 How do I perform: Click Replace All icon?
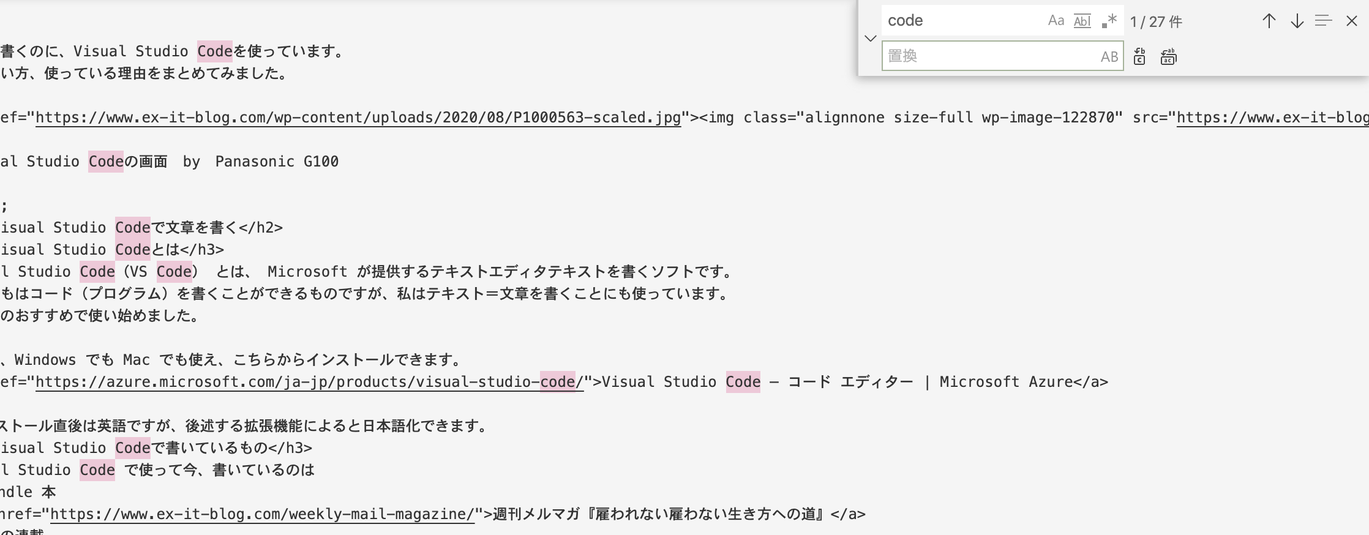click(x=1168, y=56)
